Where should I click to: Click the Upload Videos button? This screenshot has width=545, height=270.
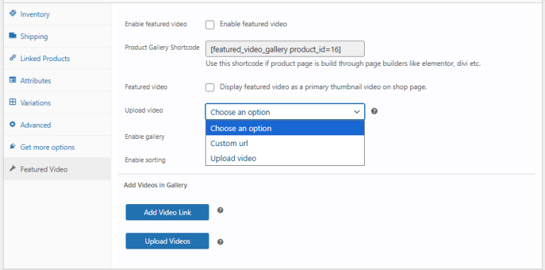coord(167,241)
